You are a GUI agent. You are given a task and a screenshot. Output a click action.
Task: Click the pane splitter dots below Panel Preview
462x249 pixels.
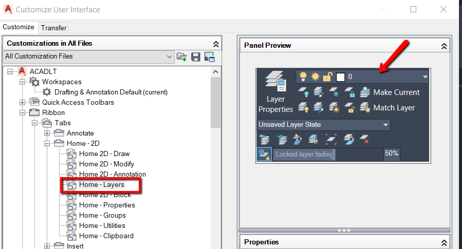344,231
